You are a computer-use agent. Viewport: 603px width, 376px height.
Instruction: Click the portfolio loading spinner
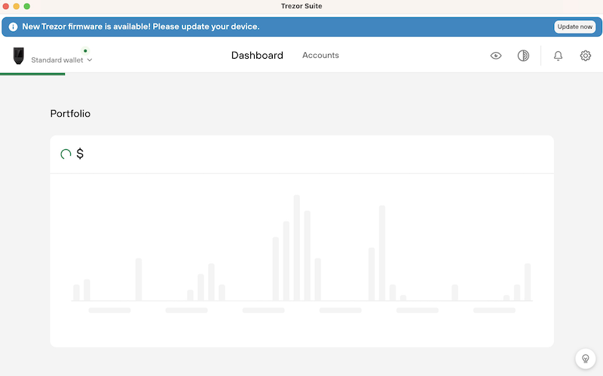(x=66, y=154)
